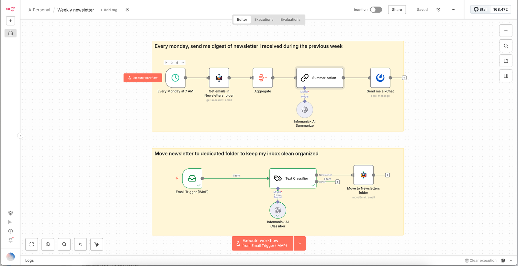Open the Send me a kChat node
The image size is (518, 266).
pos(380,78)
